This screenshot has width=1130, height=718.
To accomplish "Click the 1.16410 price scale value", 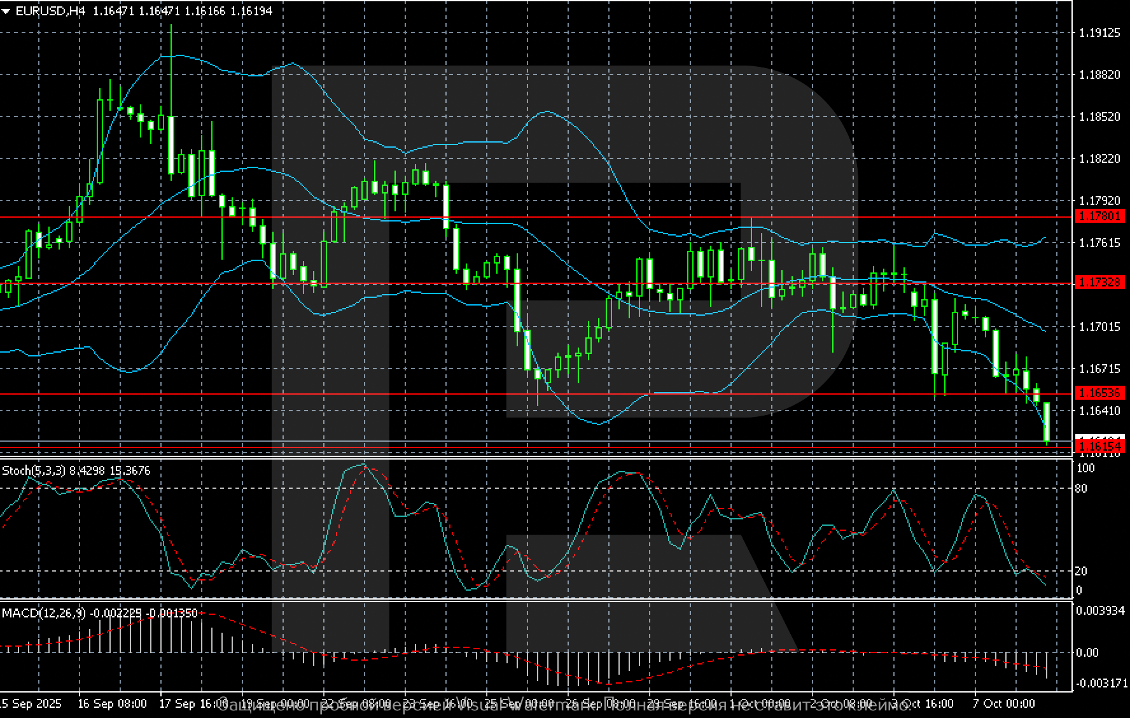I will click(1099, 411).
